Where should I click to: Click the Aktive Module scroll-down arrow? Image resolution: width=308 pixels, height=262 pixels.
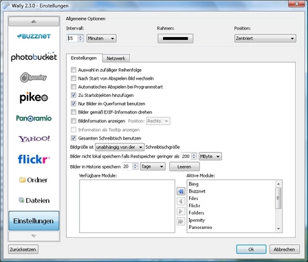pyautogui.click(x=278, y=228)
